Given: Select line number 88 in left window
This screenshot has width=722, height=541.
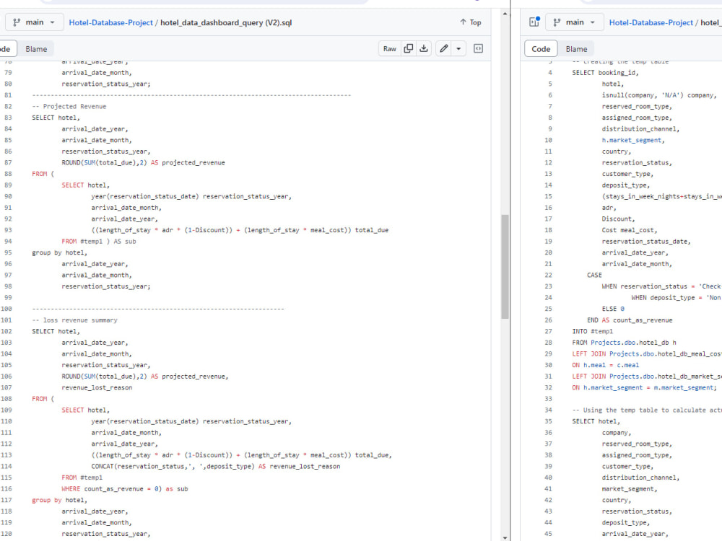Looking at the screenshot, I should pos(8,174).
